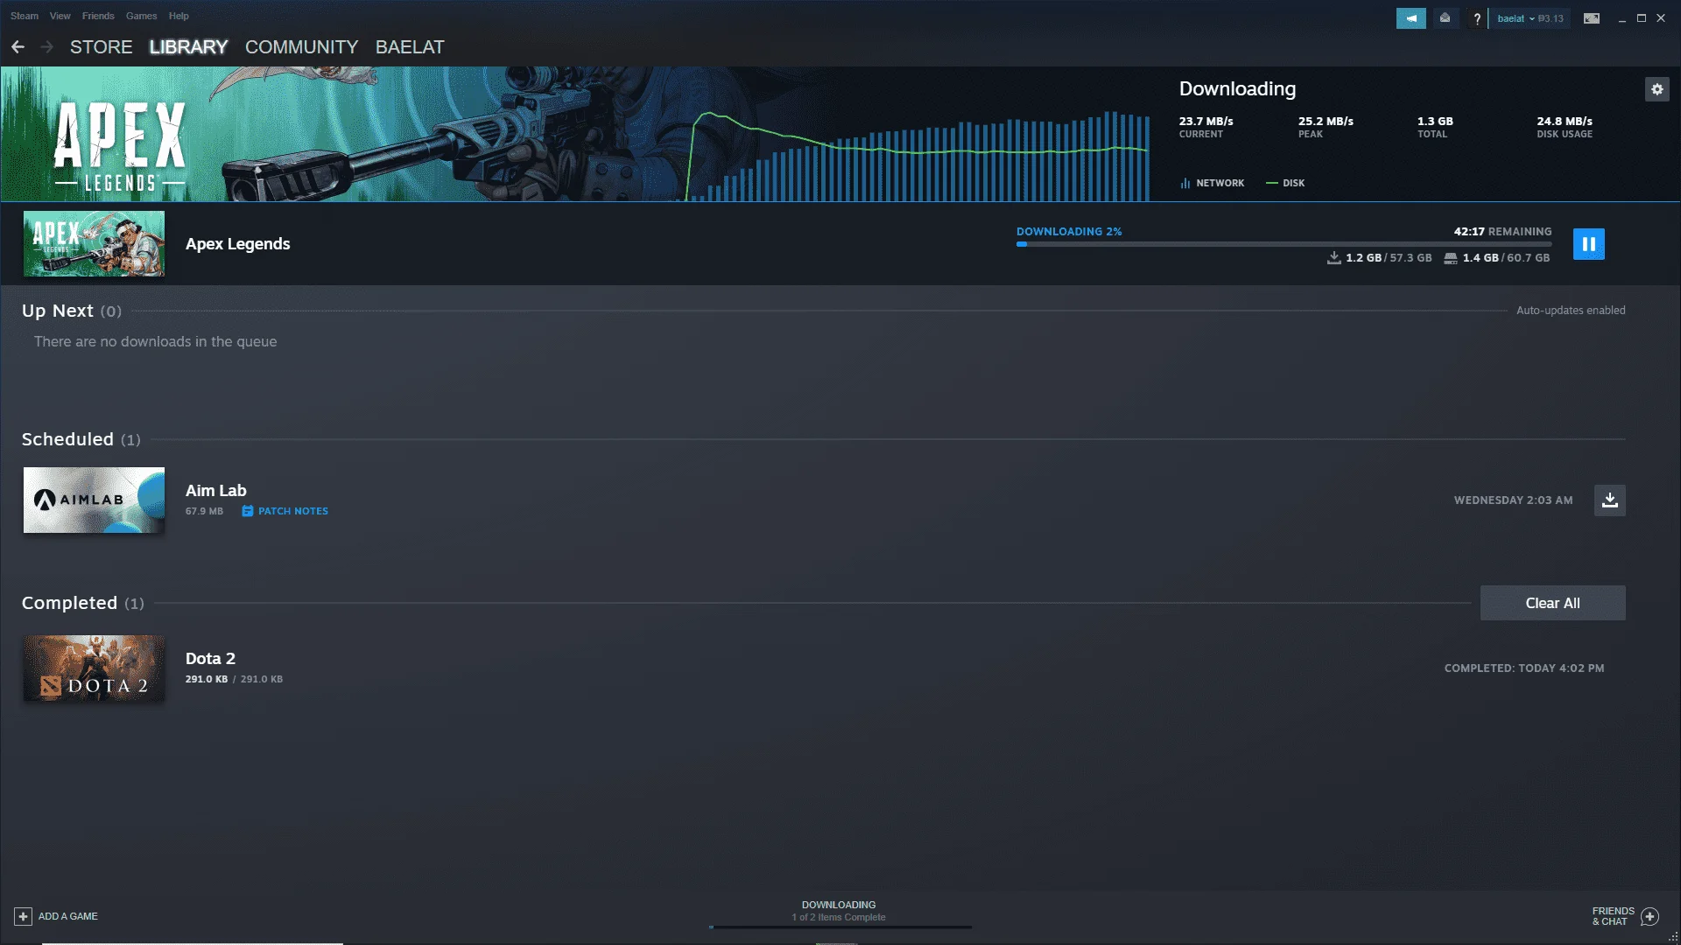This screenshot has width=1681, height=945.
Task: Click the ADD A GAME label
Action: tap(67, 916)
